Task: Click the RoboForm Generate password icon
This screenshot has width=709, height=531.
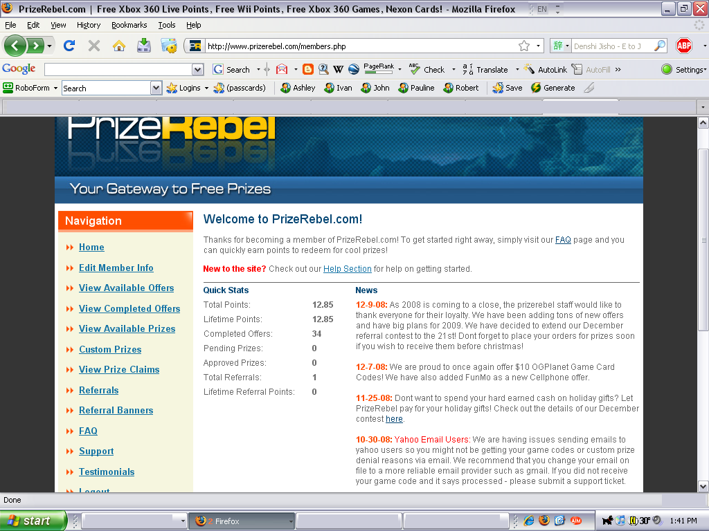Action: [x=553, y=88]
